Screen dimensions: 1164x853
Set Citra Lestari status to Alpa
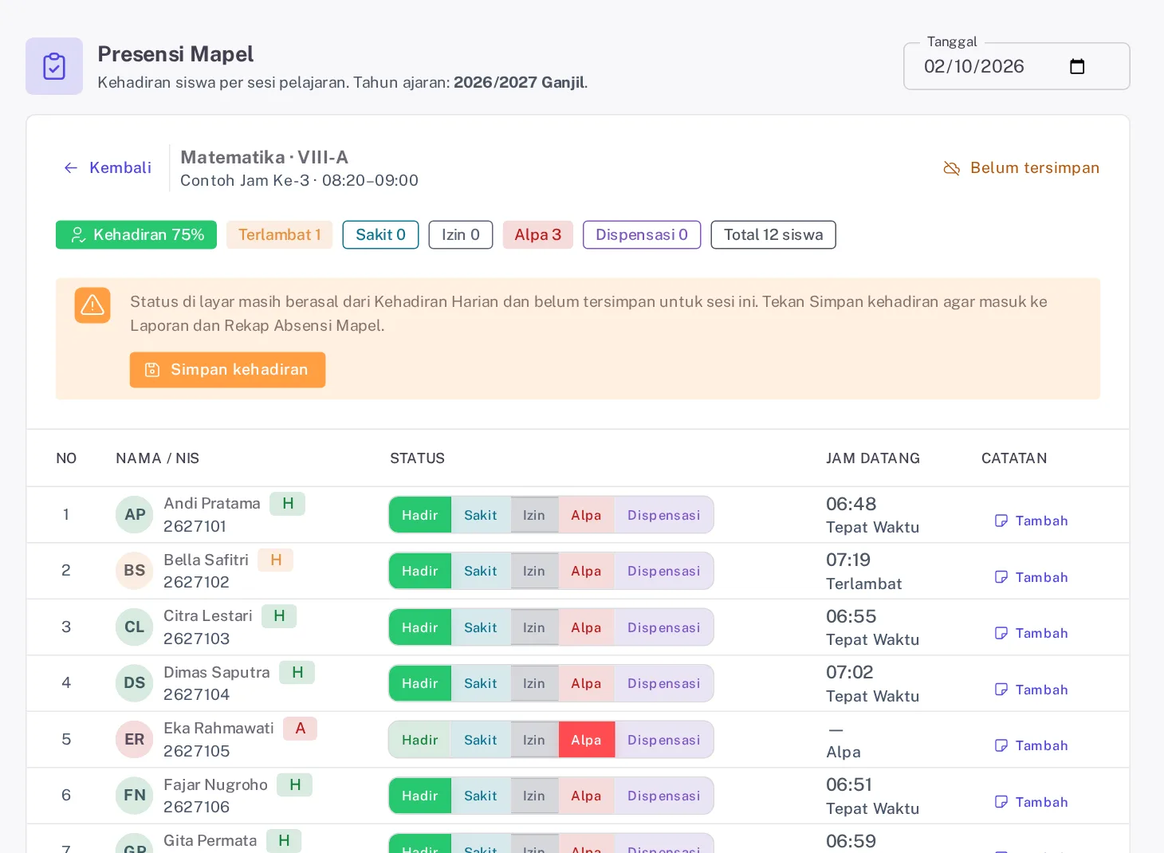pos(586,627)
